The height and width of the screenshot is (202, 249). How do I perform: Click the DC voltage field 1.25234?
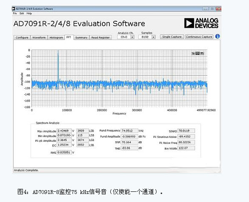[64, 145]
